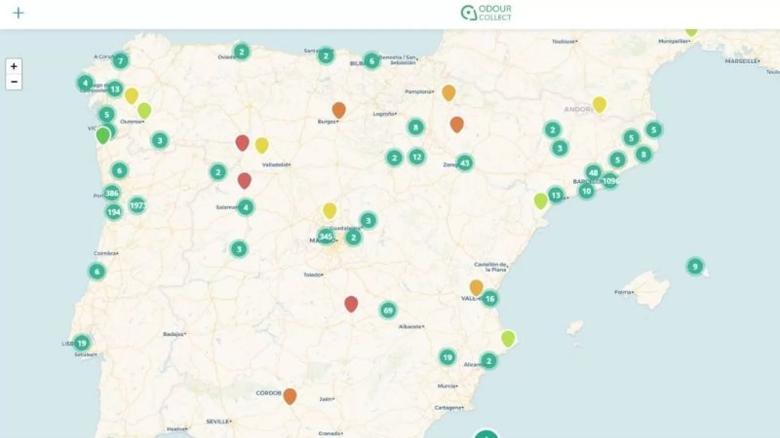This screenshot has height=438, width=780.
Task: Select the yellow pin near Valladolid
Action: [262, 145]
